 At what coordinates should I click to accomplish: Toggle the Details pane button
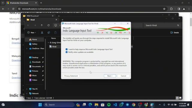pyautogui.click(x=175, y=33)
